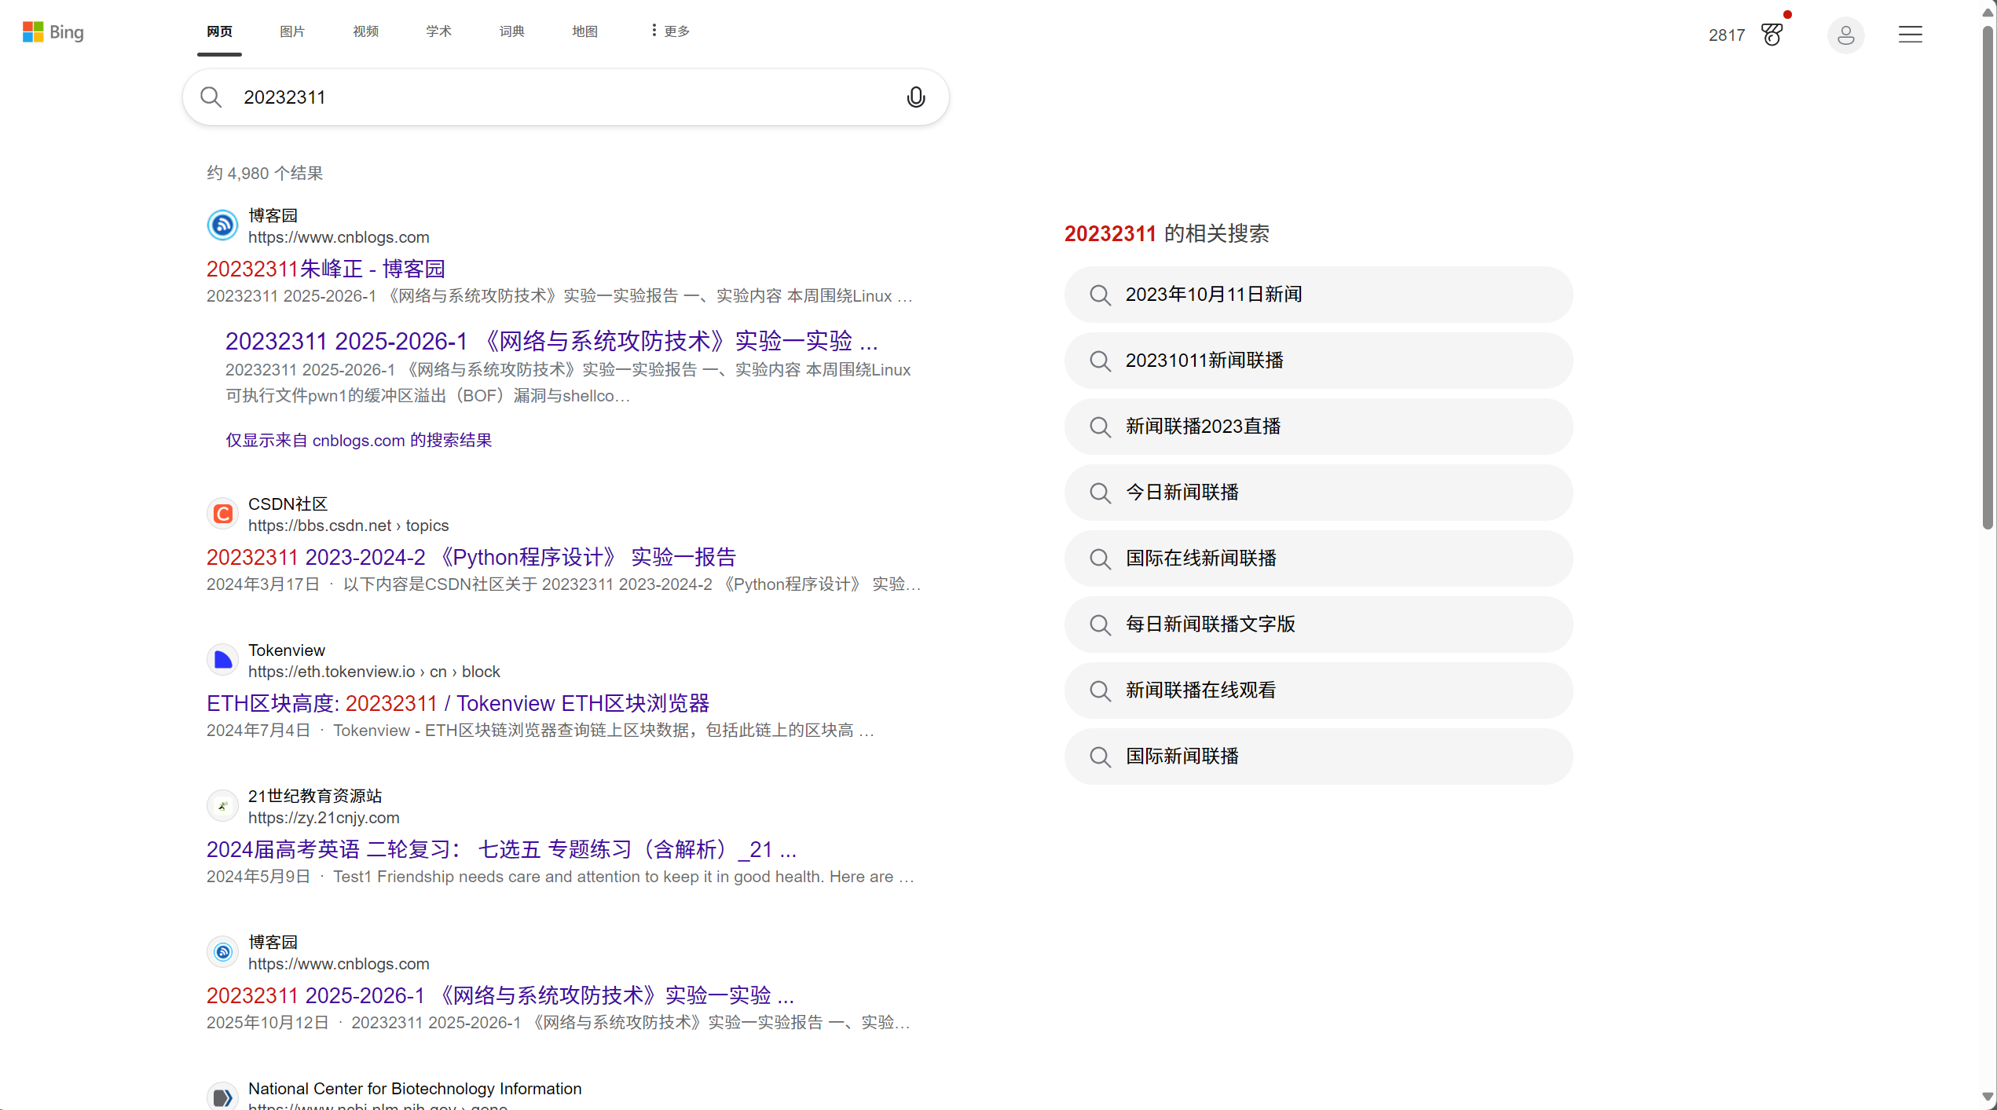Open the ETH区块高度 Tokenview result

click(x=457, y=703)
